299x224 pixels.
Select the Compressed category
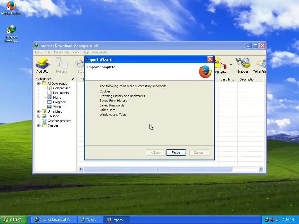point(62,88)
